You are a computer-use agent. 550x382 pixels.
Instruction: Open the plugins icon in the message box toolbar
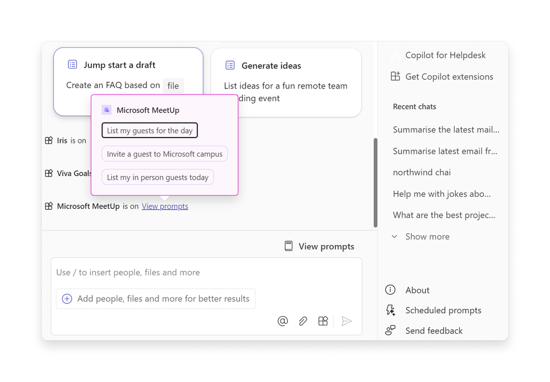tap(323, 321)
